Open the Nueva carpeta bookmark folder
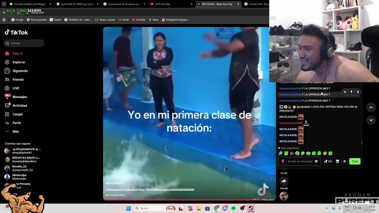 (105, 20)
